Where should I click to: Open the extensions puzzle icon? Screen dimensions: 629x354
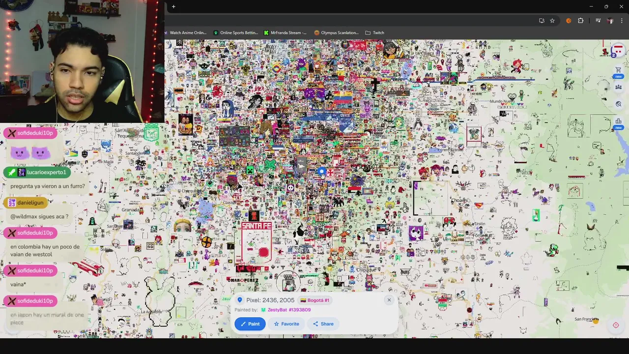coord(581,21)
